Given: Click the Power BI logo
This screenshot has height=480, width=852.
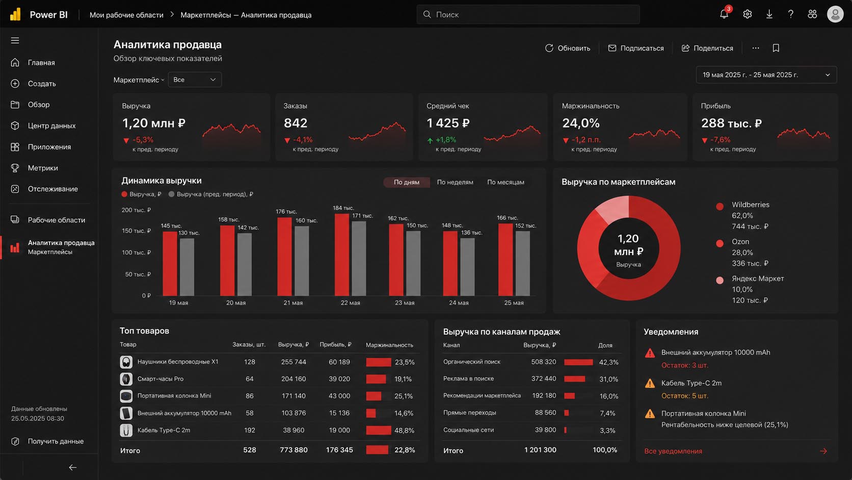Looking at the screenshot, I should click(15, 14).
